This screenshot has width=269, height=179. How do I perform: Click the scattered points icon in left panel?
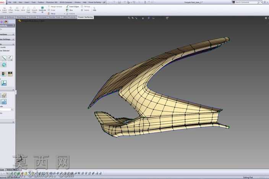10,58
